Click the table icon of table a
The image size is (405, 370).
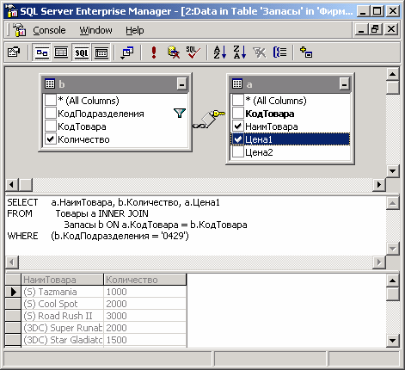click(237, 83)
